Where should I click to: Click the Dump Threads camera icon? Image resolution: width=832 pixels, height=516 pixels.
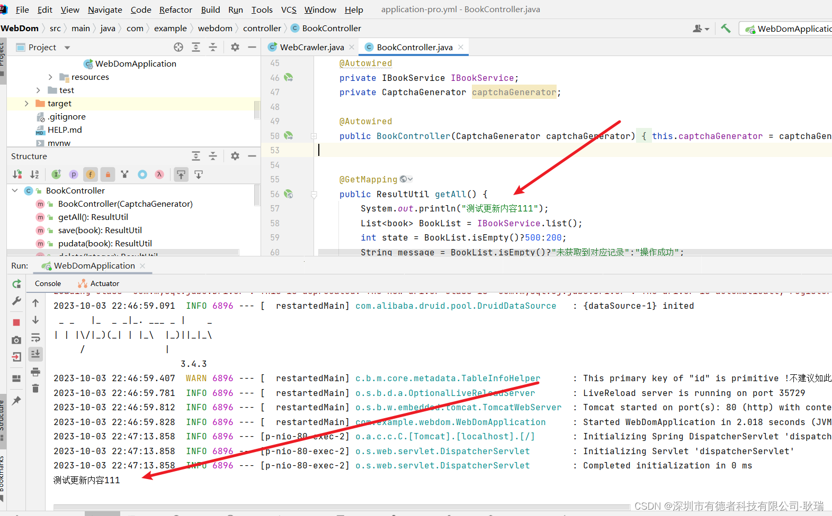(16, 340)
